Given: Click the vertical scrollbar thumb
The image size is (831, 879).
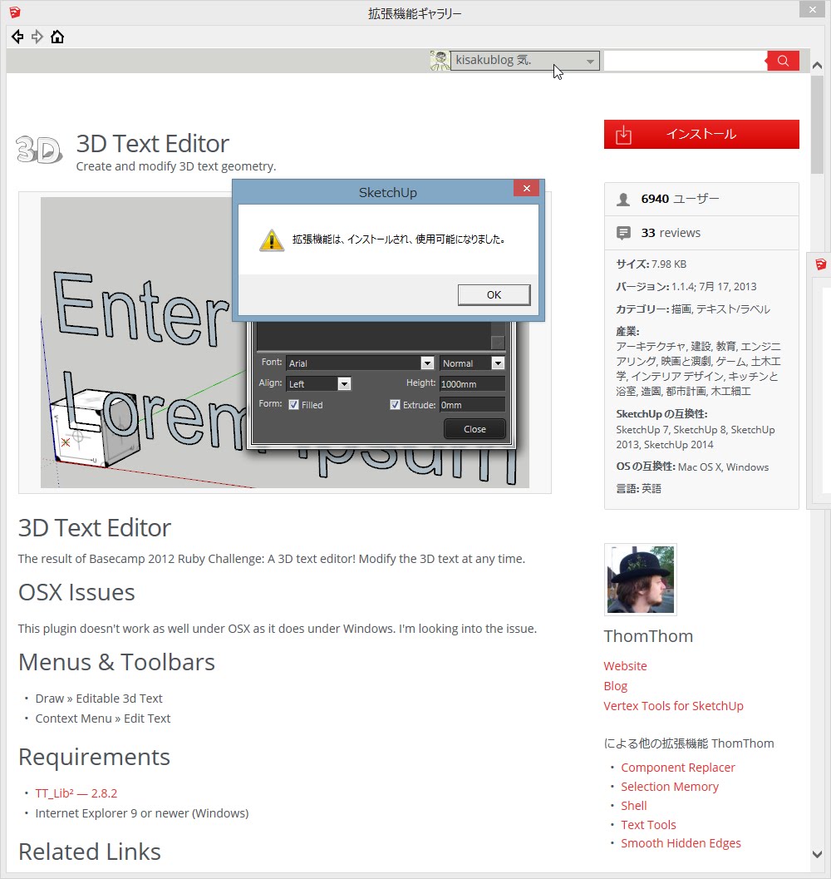Looking at the screenshot, I should click(x=817, y=124).
